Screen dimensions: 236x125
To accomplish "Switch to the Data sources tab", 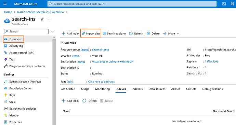I will pos(157,89).
